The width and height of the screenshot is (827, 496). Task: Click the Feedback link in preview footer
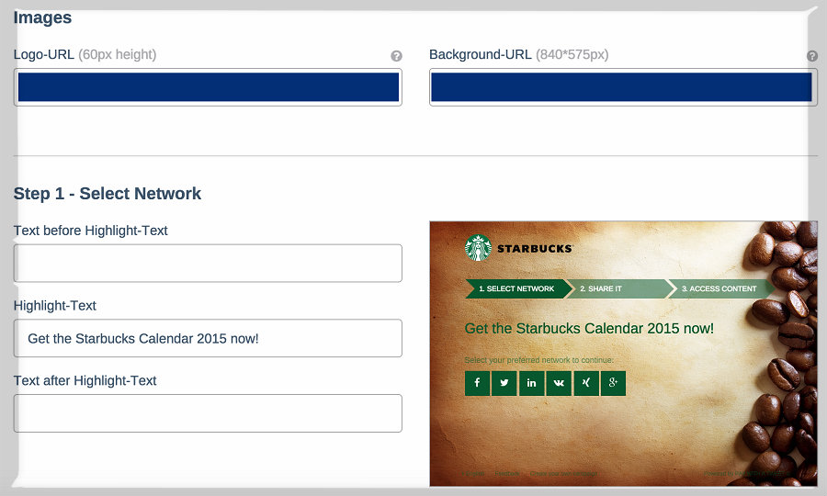(507, 474)
